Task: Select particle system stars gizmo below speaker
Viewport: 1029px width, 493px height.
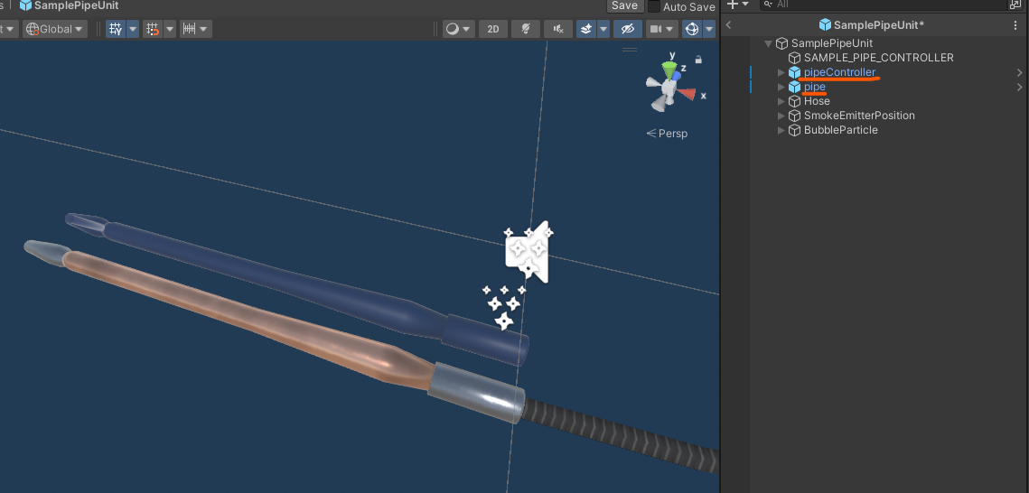Action: coord(504,306)
